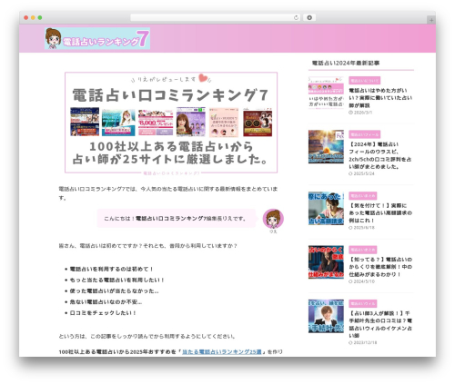Click the first site thumbnail in the banner
The image size is (455, 384).
point(85,122)
